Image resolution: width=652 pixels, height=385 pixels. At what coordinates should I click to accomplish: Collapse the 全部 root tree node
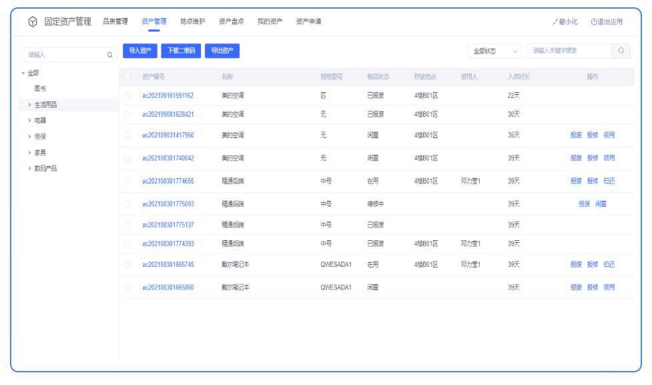click(x=23, y=73)
